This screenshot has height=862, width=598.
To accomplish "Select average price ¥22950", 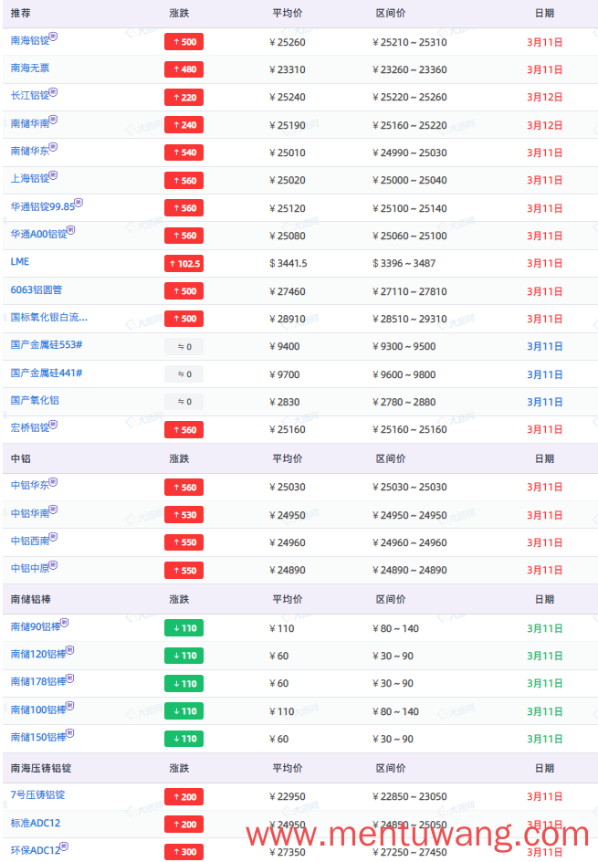I will point(288,796).
